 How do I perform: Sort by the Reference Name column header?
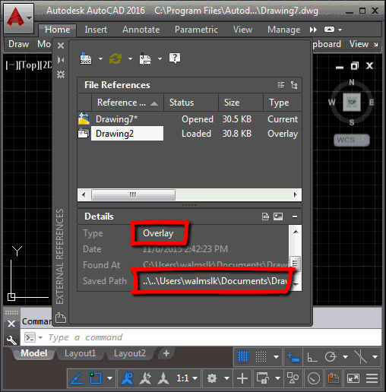pyautogui.click(x=128, y=103)
